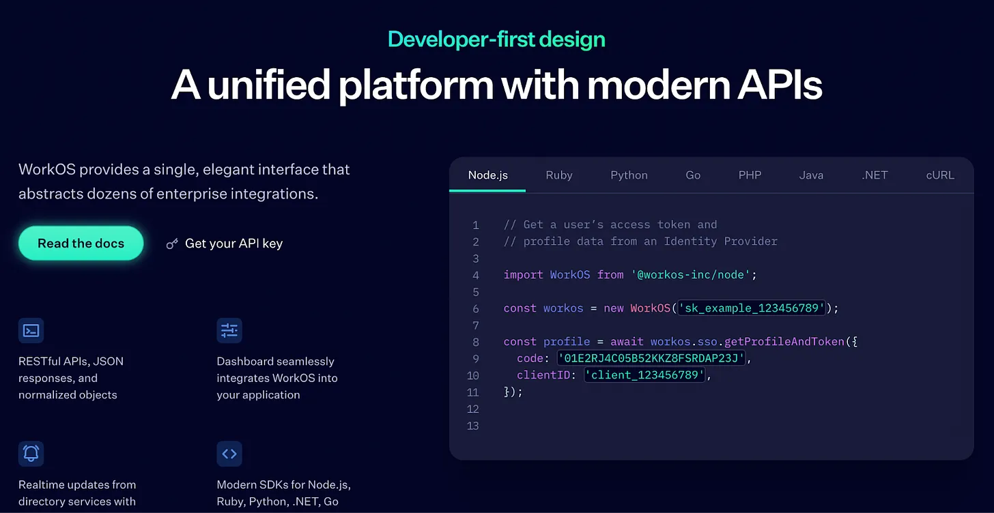The height and width of the screenshot is (513, 994).
Task: Click the profile data comment on line 2
Action: 640,241
